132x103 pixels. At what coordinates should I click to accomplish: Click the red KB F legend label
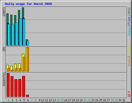tap(129, 94)
